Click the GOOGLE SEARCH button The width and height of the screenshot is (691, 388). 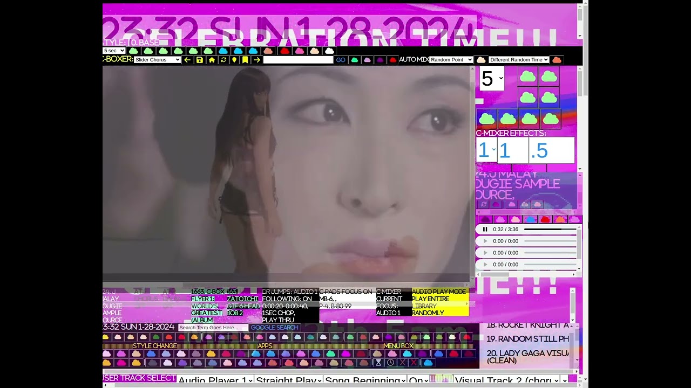(274, 328)
